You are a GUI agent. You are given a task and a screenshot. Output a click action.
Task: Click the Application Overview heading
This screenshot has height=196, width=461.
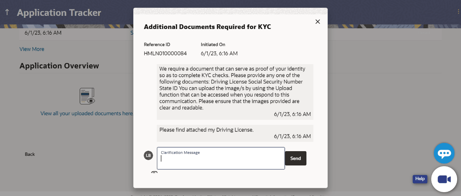(59, 66)
